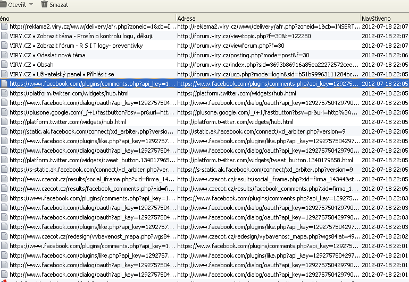Click page icon of facebook like.php row visited 22:03
Screen dimensions: 409x282
pos(4,227)
